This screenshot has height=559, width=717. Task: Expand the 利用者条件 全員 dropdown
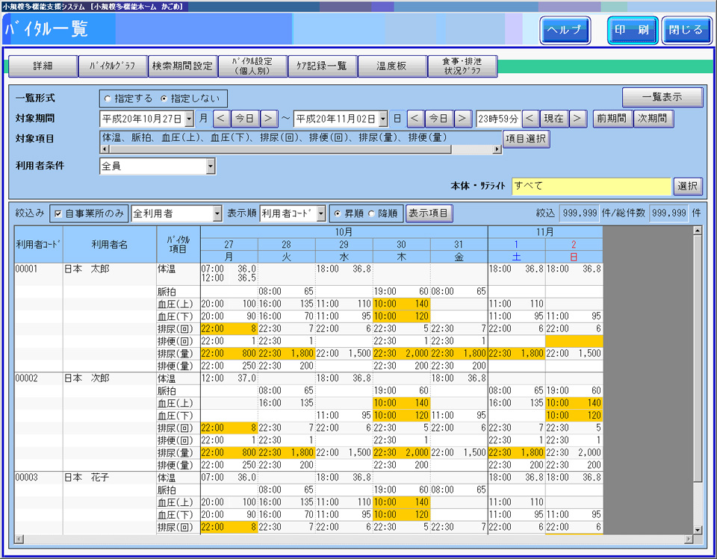click(211, 166)
